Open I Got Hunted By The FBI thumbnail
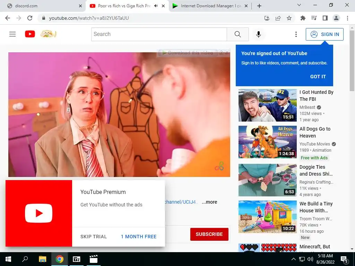The width and height of the screenshot is (355, 266). tap(267, 105)
